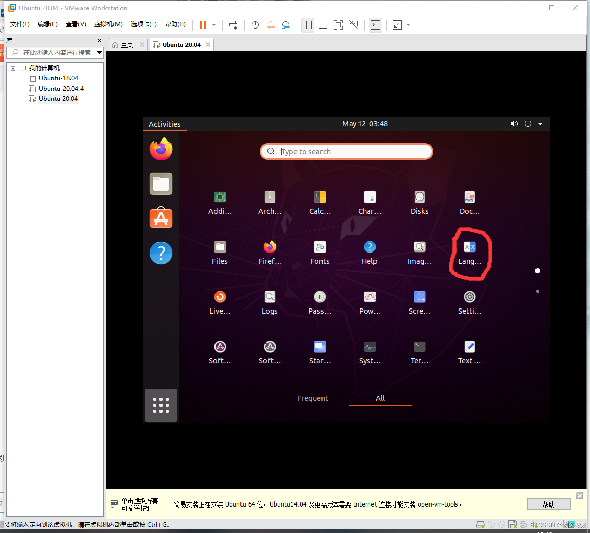Open the 选项卡(T) menu

(144, 24)
